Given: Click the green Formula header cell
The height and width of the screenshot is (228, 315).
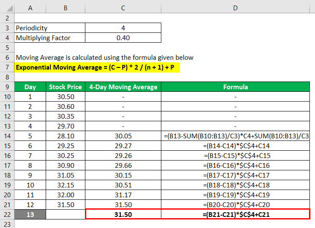Looking at the screenshot, I should (236, 87).
